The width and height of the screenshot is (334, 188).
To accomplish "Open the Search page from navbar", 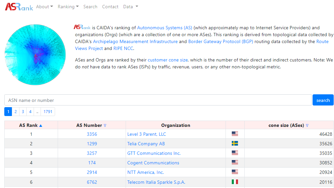I will pos(90,7).
